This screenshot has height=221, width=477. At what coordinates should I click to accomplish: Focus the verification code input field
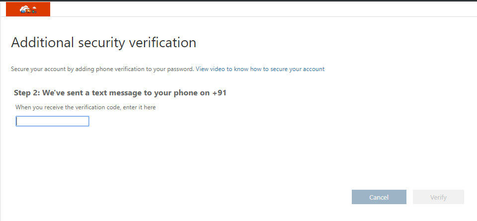(x=52, y=121)
